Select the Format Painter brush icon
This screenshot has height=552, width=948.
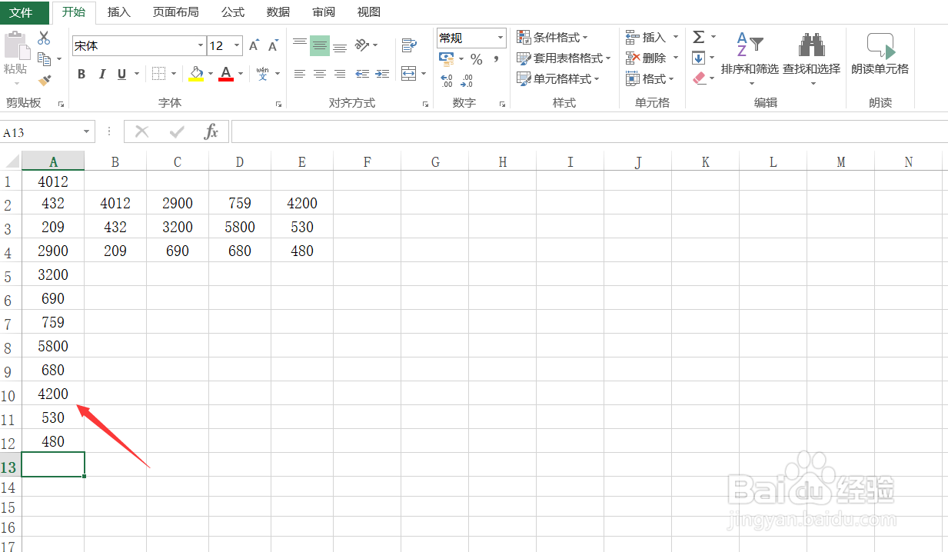(44, 79)
